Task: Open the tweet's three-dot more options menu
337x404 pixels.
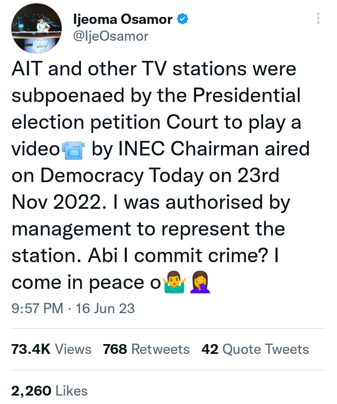Action: coord(318,19)
